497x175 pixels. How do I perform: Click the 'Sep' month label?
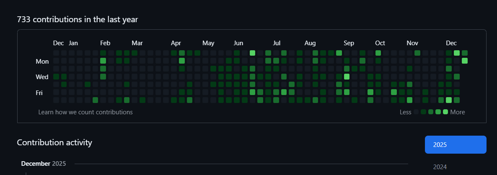(349, 43)
